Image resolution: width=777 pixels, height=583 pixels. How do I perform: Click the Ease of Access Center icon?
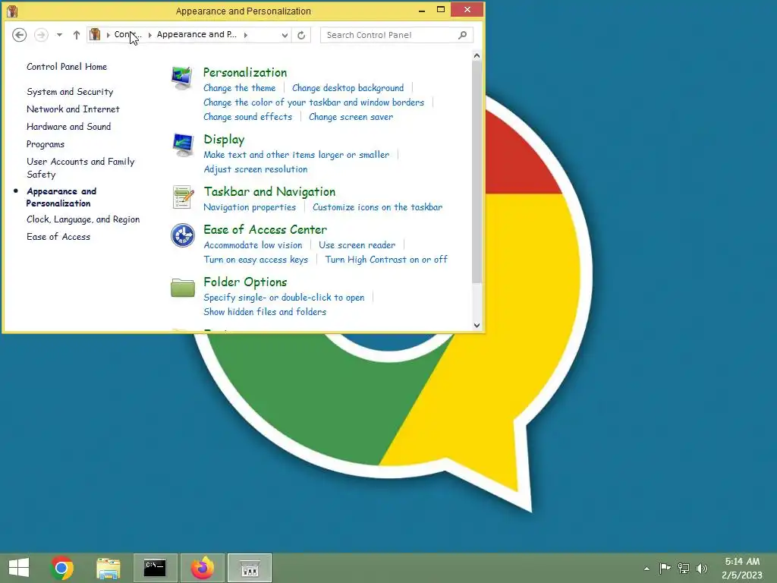click(x=182, y=235)
